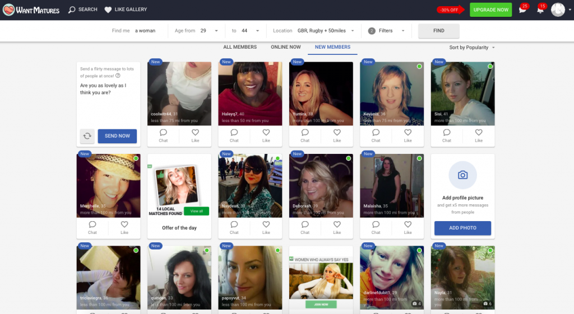574x314 pixels.
Task: Click the flirty message help icon
Action: [118, 76]
